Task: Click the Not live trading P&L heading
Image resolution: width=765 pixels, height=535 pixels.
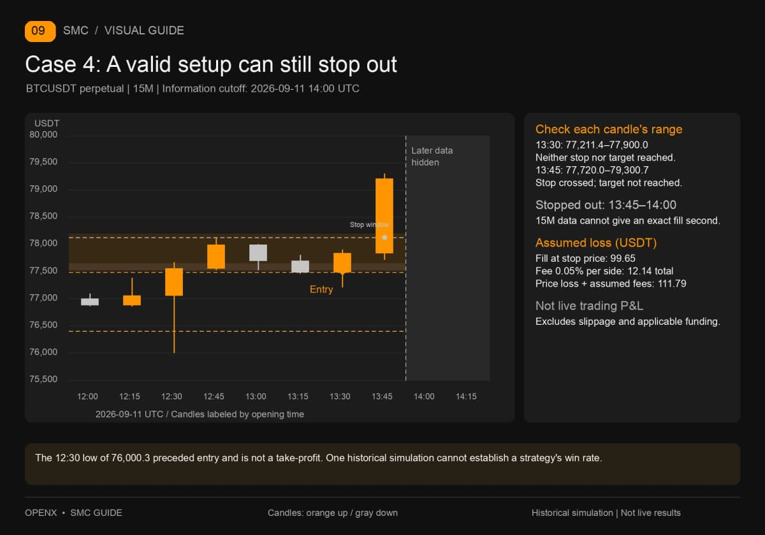Action: pos(589,306)
